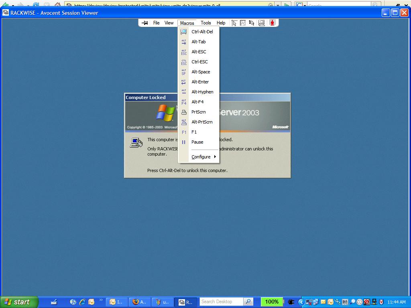The image size is (411, 308).
Task: Click in the Search Desktop field
Action: click(x=221, y=302)
